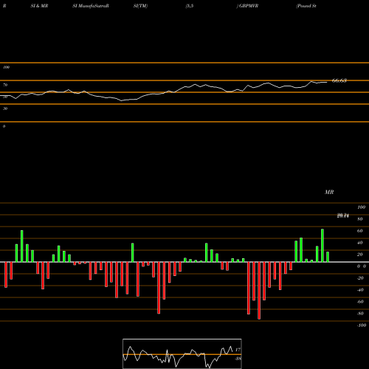Click the ') GBPMVR' symbol text
The width and height of the screenshot is (369, 369).
tap(247, 6)
